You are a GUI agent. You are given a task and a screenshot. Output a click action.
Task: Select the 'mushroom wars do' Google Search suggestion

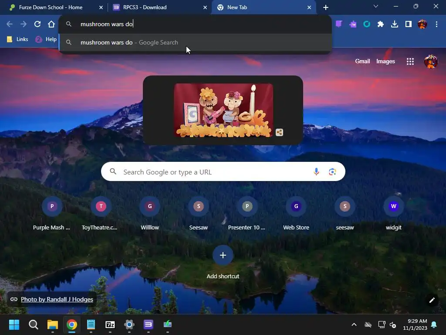point(195,42)
